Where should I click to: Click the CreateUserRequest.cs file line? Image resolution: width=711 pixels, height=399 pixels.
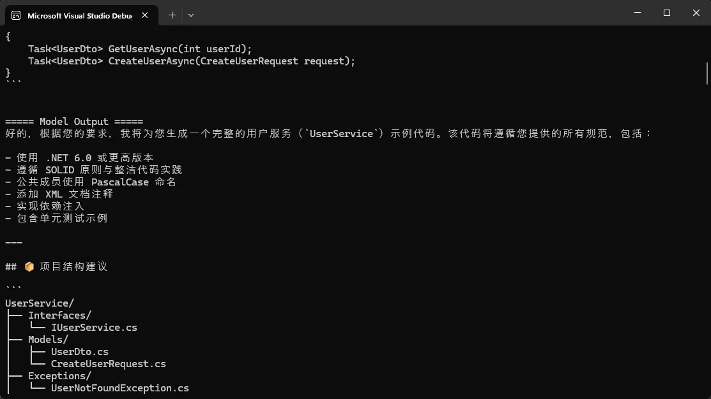(109, 364)
